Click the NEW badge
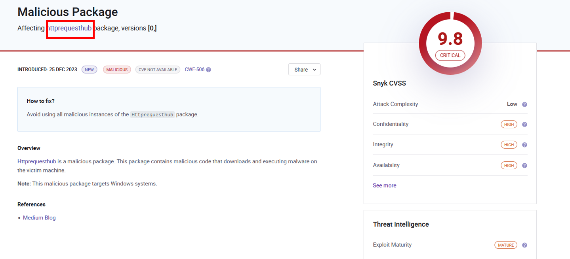570x259 pixels. (90, 70)
